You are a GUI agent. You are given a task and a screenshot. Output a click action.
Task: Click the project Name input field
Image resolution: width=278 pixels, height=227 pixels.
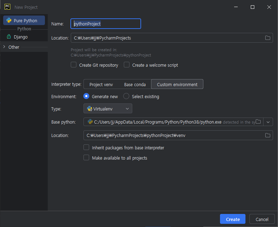coord(106,24)
